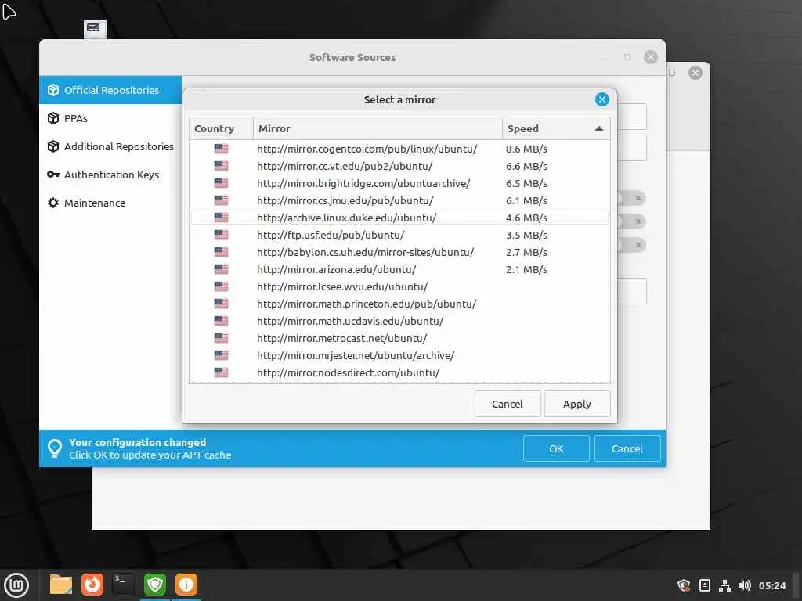Close the background window behind Software Sources
The height and width of the screenshot is (601, 802).
(x=695, y=73)
